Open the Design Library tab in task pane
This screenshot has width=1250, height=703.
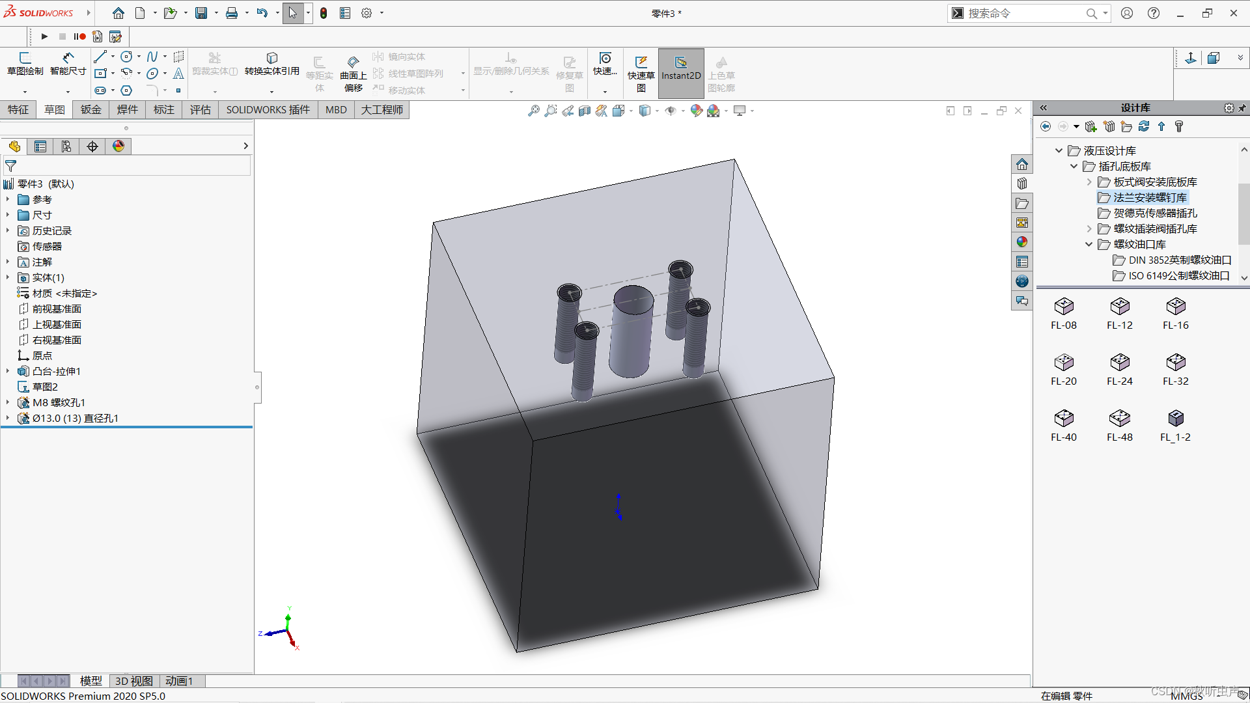[1022, 184]
